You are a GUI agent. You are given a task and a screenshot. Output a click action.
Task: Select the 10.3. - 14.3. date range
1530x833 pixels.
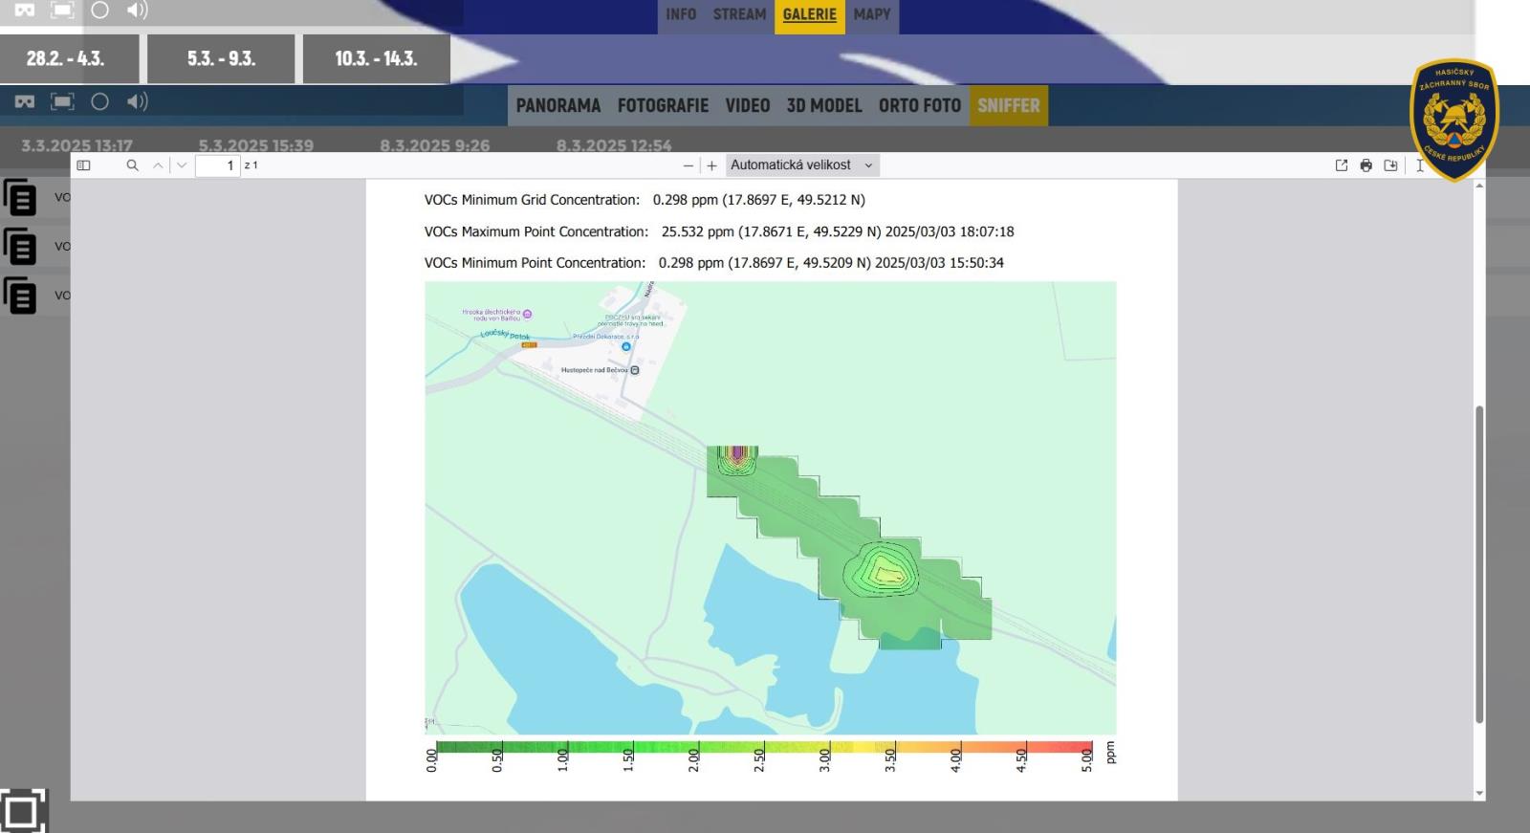[x=376, y=58]
